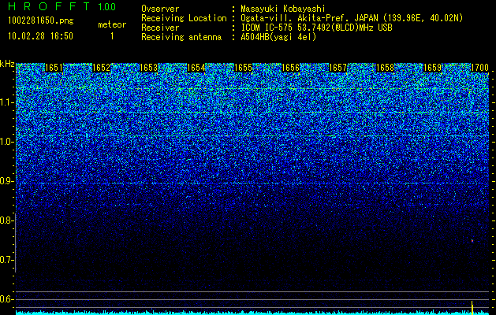Select the filename 1002281650.png
The height and width of the screenshot is (315, 496).
41,21
